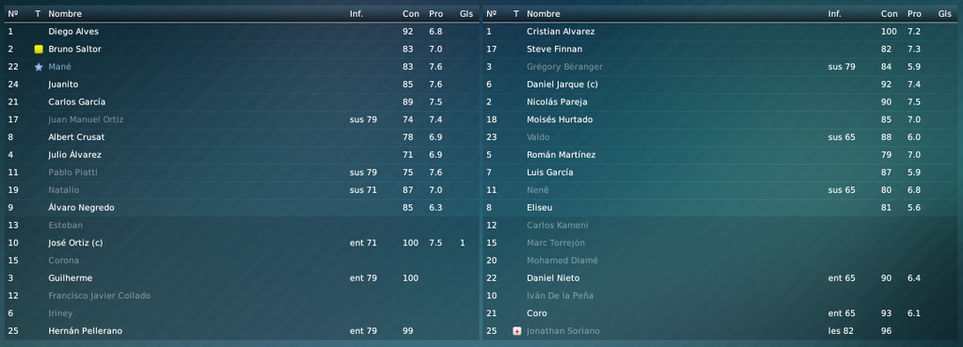This screenshot has height=347, width=963.
Task: Click Carlos Kameni substitute row
Action: 721,225
